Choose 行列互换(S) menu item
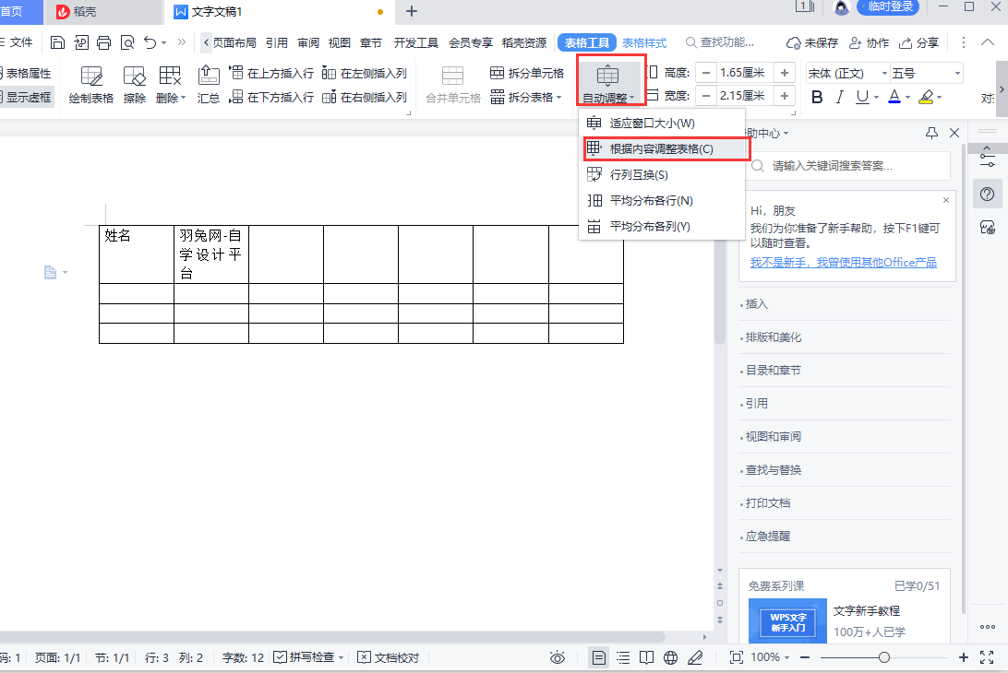Viewport: 1008px width, 673px height. (662, 174)
